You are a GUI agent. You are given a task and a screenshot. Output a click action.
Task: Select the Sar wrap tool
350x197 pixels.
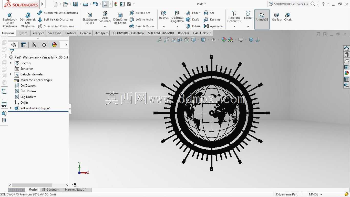click(209, 13)
